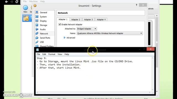Screen dimensions: 177x99
Task: Open VirtualBox Help menu
Action: (x=42, y=1)
